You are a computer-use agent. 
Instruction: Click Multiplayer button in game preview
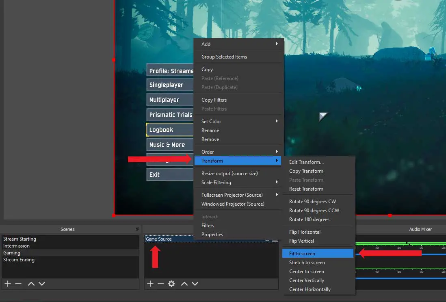170,100
